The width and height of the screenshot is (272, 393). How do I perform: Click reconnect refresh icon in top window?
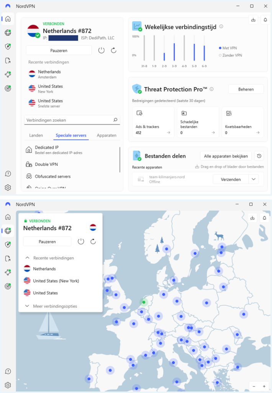click(114, 50)
